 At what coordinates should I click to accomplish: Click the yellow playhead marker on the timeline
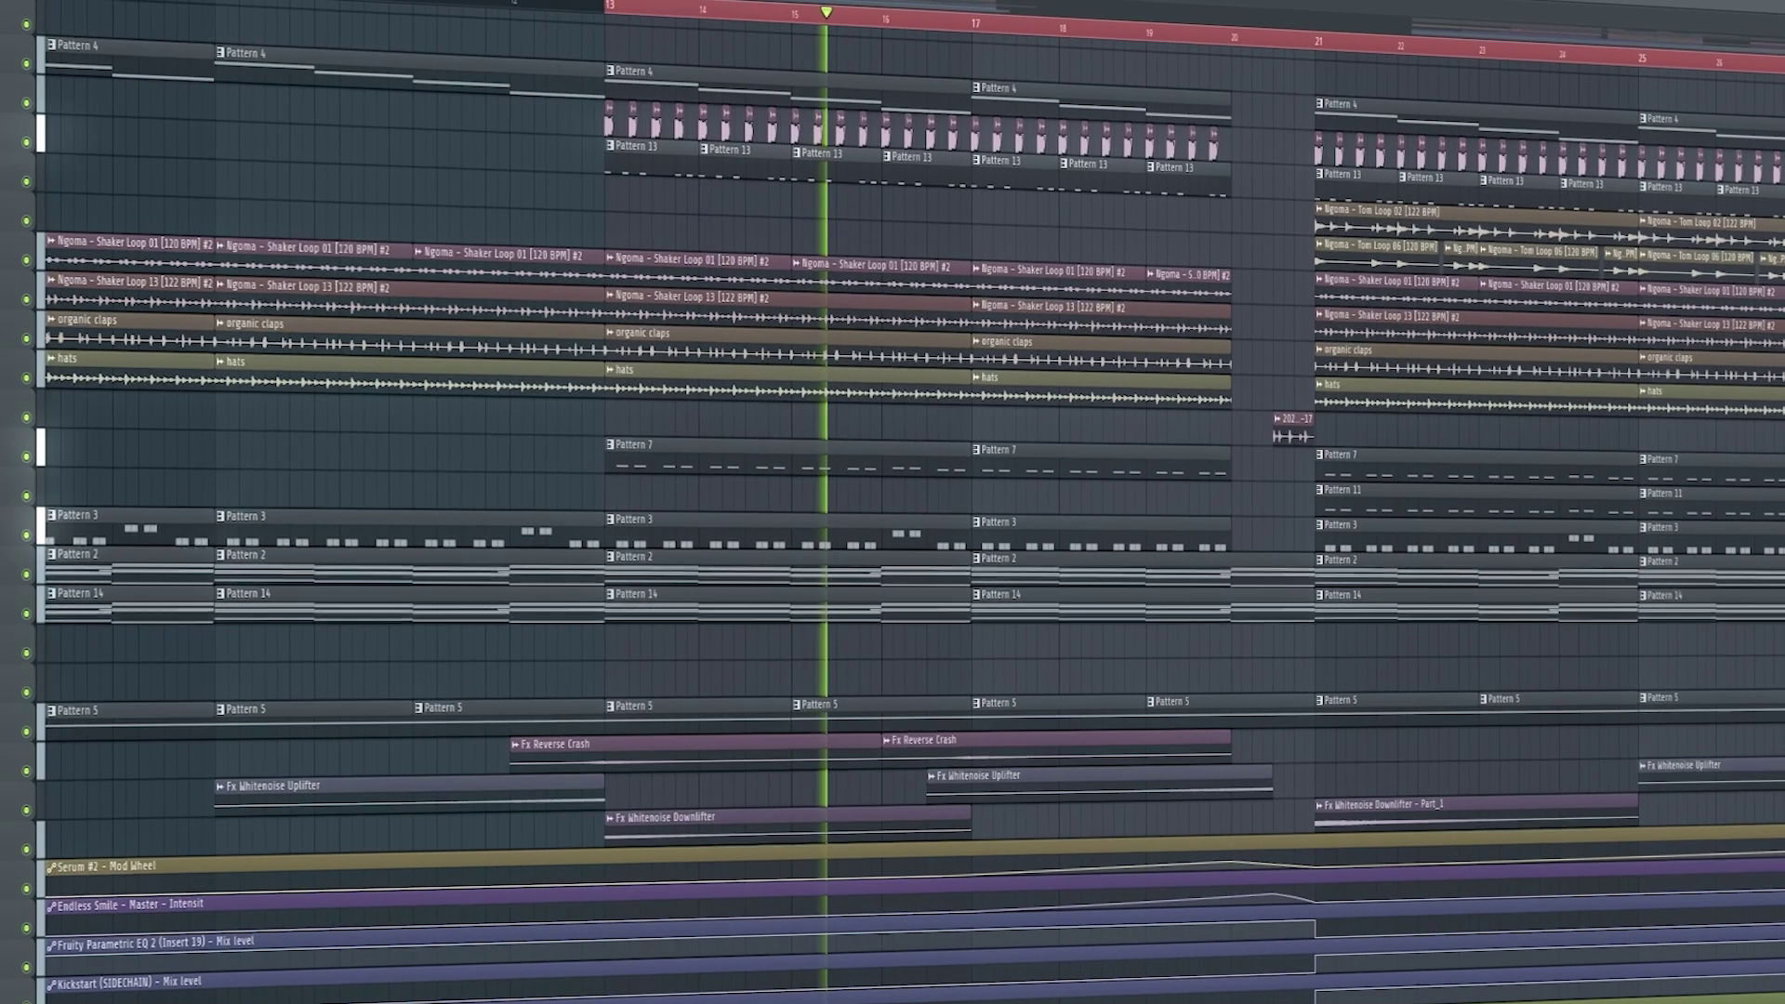(x=826, y=13)
